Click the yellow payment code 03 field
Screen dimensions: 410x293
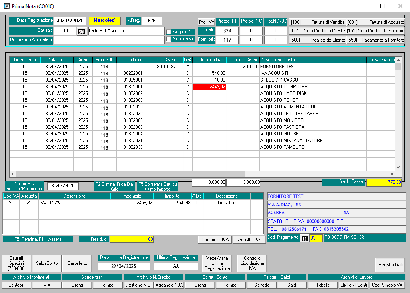pyautogui.click(x=316, y=238)
